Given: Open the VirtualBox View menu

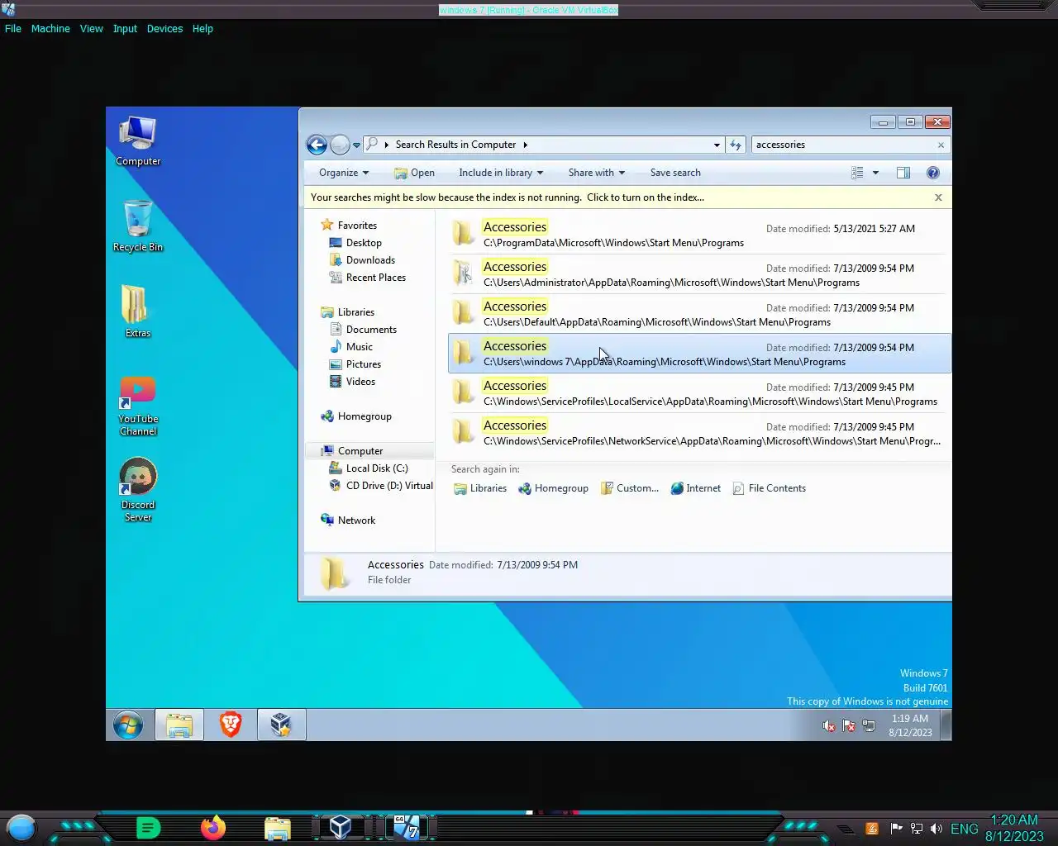Looking at the screenshot, I should point(91,28).
